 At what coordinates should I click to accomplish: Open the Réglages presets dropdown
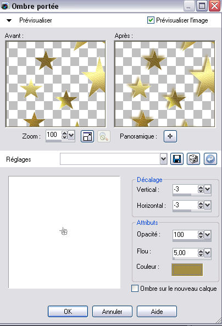point(164,159)
